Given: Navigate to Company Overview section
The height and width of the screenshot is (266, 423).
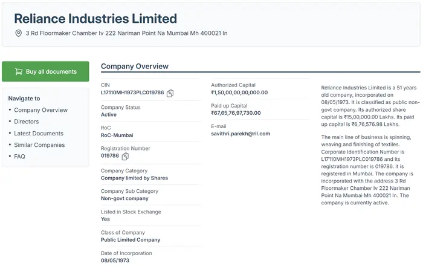Looking at the screenshot, I should [x=40, y=110].
